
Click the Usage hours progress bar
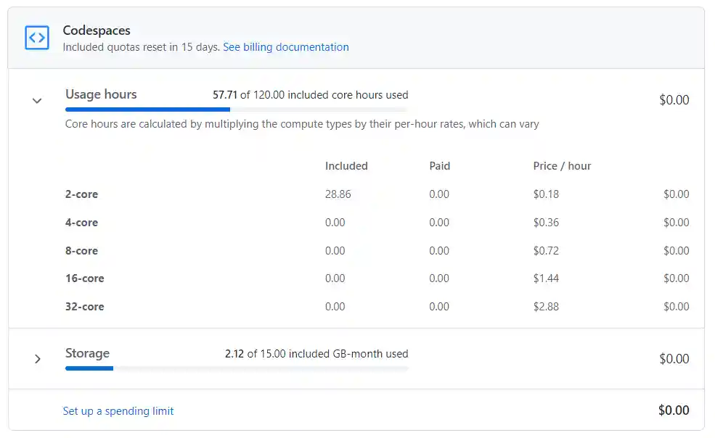tap(236, 109)
